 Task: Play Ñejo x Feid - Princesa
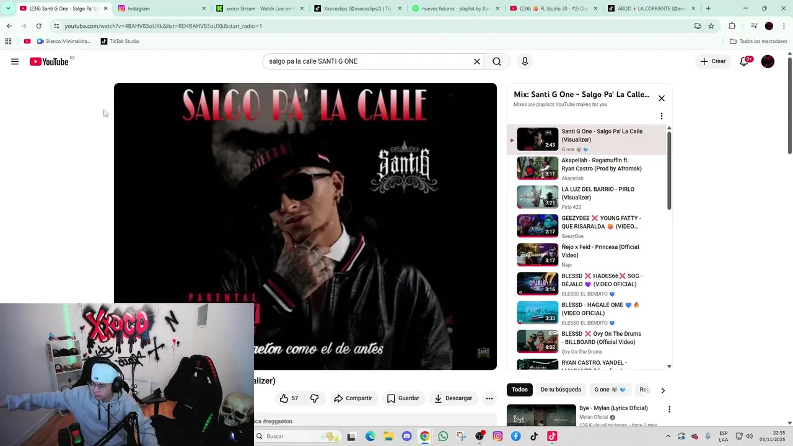[x=587, y=255]
